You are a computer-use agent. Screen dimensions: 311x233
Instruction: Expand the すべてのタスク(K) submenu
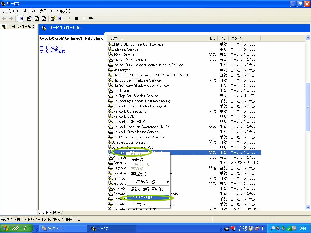148,181
